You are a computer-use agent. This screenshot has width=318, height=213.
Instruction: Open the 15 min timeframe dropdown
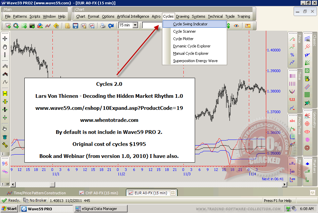tap(135, 25)
